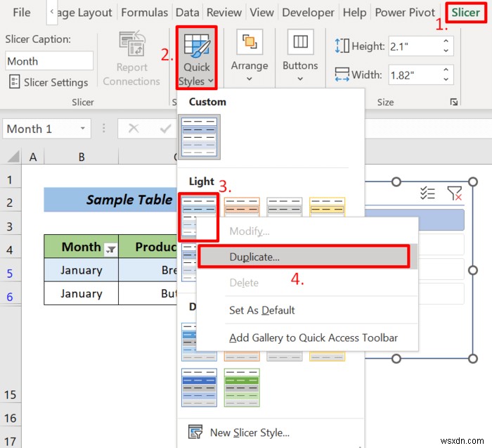Click the slicer Clear Filter icon
Image resolution: width=492 pixels, height=448 pixels.
coord(454,193)
